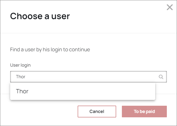The height and width of the screenshot is (126, 177).
Task: Click the magnifier search icon
Action: 161,77
